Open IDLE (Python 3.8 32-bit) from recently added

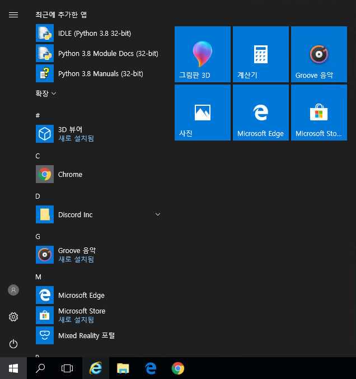tap(99, 33)
